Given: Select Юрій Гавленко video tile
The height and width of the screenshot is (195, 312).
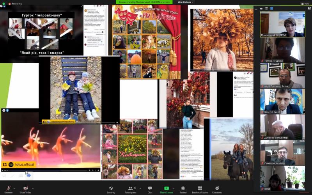Looking at the screenshot, I should click(x=282, y=76).
